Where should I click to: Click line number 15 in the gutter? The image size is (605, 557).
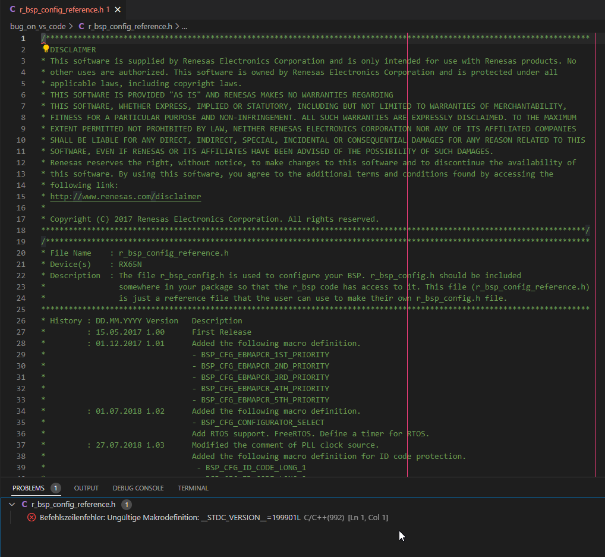[21, 196]
